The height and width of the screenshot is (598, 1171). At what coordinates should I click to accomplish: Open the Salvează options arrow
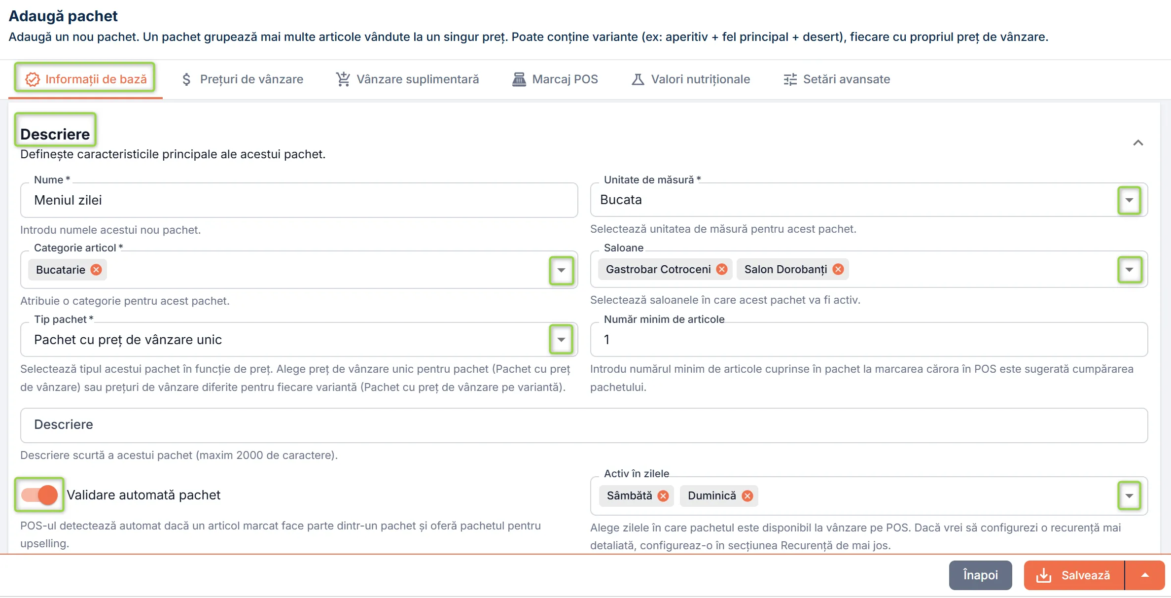click(1145, 575)
